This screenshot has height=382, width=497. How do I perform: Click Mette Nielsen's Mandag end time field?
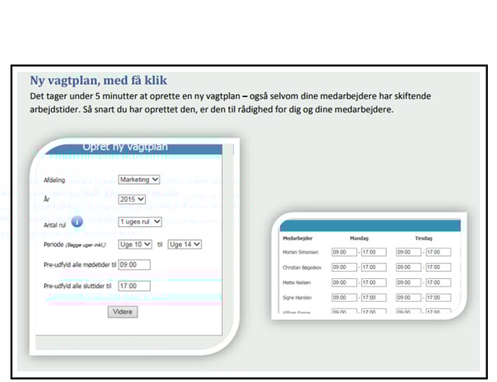tap(374, 283)
